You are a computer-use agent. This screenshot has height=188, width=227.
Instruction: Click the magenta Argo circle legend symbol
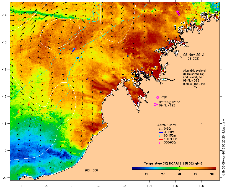tap(158, 97)
